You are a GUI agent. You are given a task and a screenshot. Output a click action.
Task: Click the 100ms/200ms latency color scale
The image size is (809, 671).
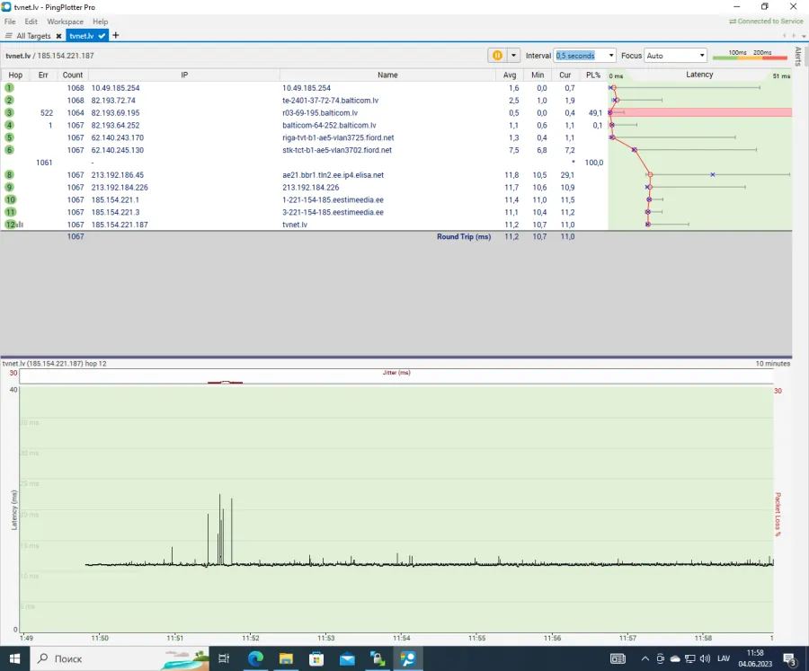(x=750, y=55)
